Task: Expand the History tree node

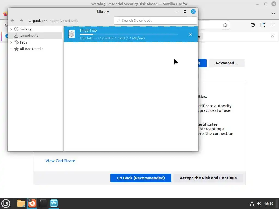Action: (x=11, y=29)
